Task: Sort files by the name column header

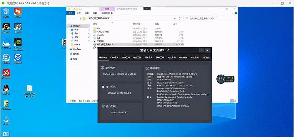Action: [x=95, y=24]
